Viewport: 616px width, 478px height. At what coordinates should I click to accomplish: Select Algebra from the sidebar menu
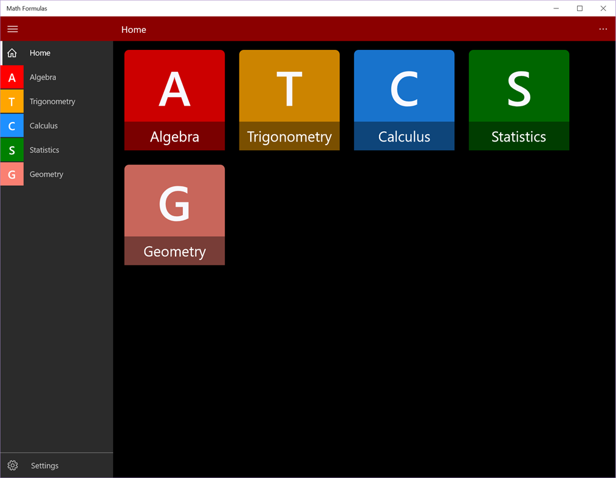42,77
